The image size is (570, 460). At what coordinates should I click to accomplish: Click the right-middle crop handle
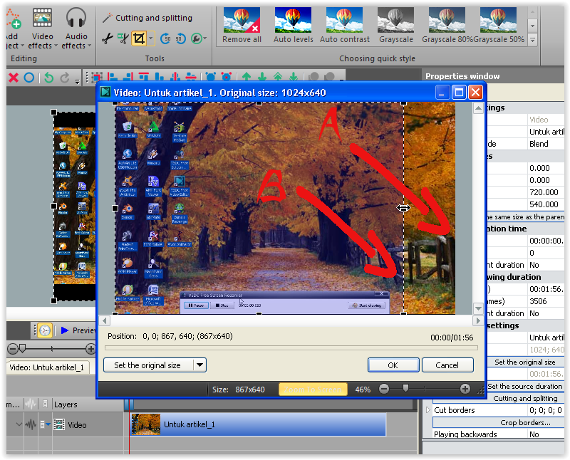[403, 208]
